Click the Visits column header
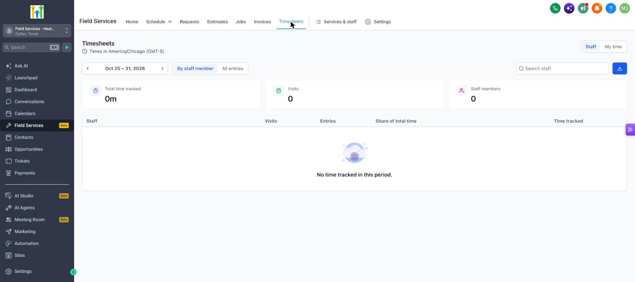Image resolution: width=635 pixels, height=282 pixels. coord(271,121)
